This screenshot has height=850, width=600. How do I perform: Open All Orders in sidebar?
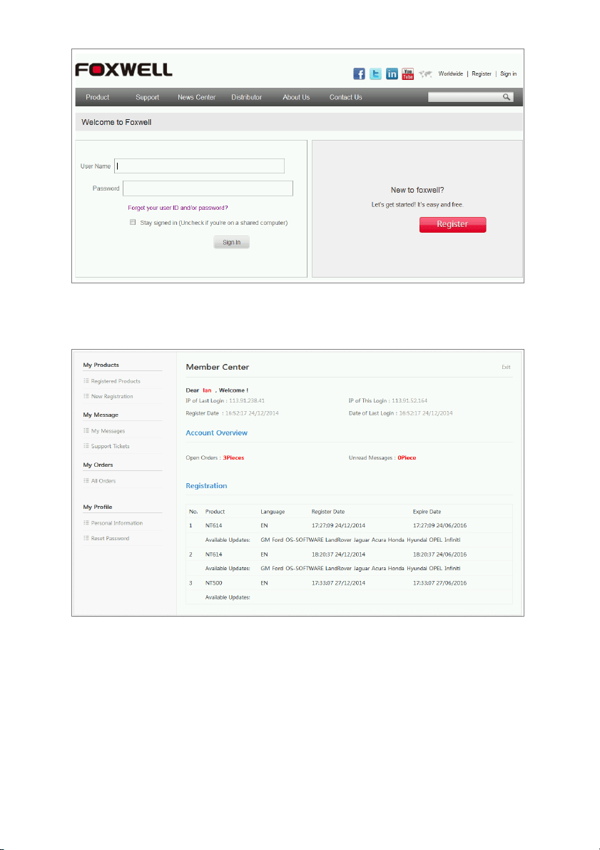pos(103,481)
